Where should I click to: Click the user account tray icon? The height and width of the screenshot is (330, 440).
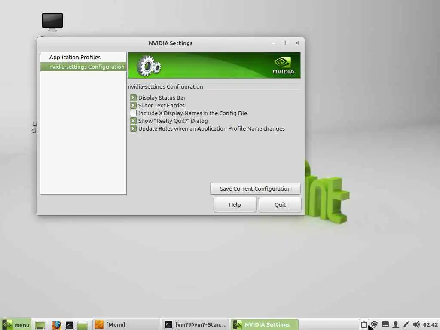click(x=396, y=325)
